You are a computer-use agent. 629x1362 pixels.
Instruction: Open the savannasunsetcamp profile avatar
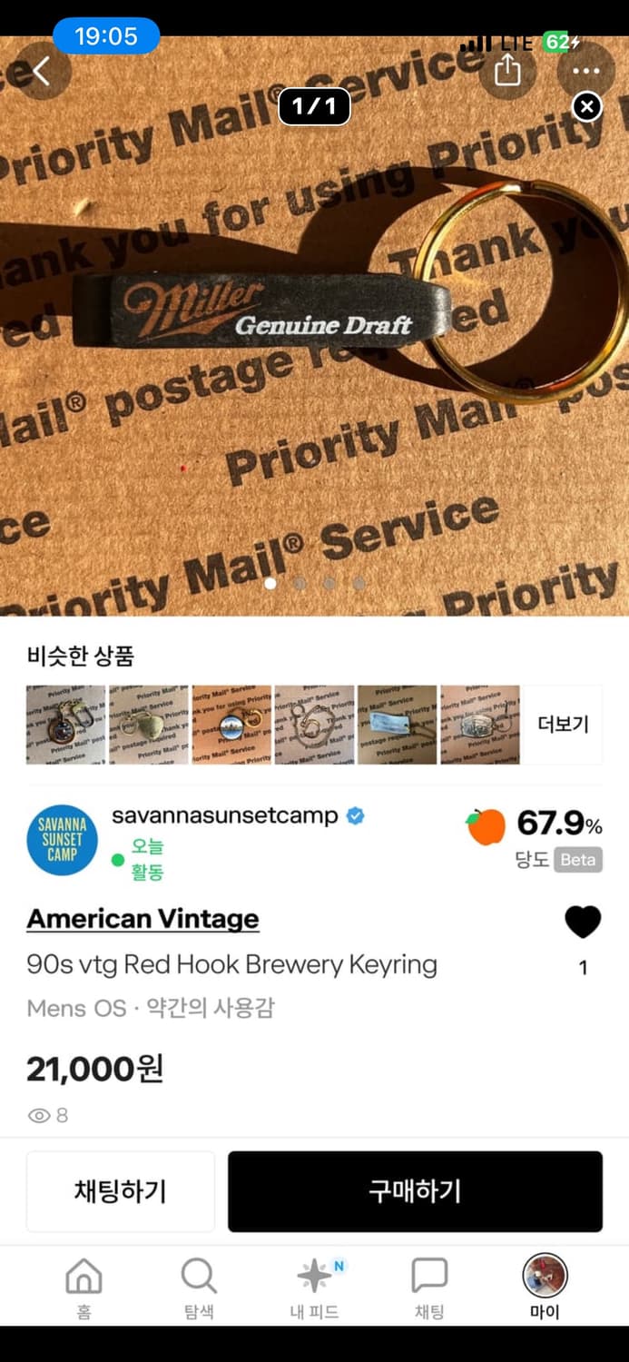pyautogui.click(x=63, y=840)
